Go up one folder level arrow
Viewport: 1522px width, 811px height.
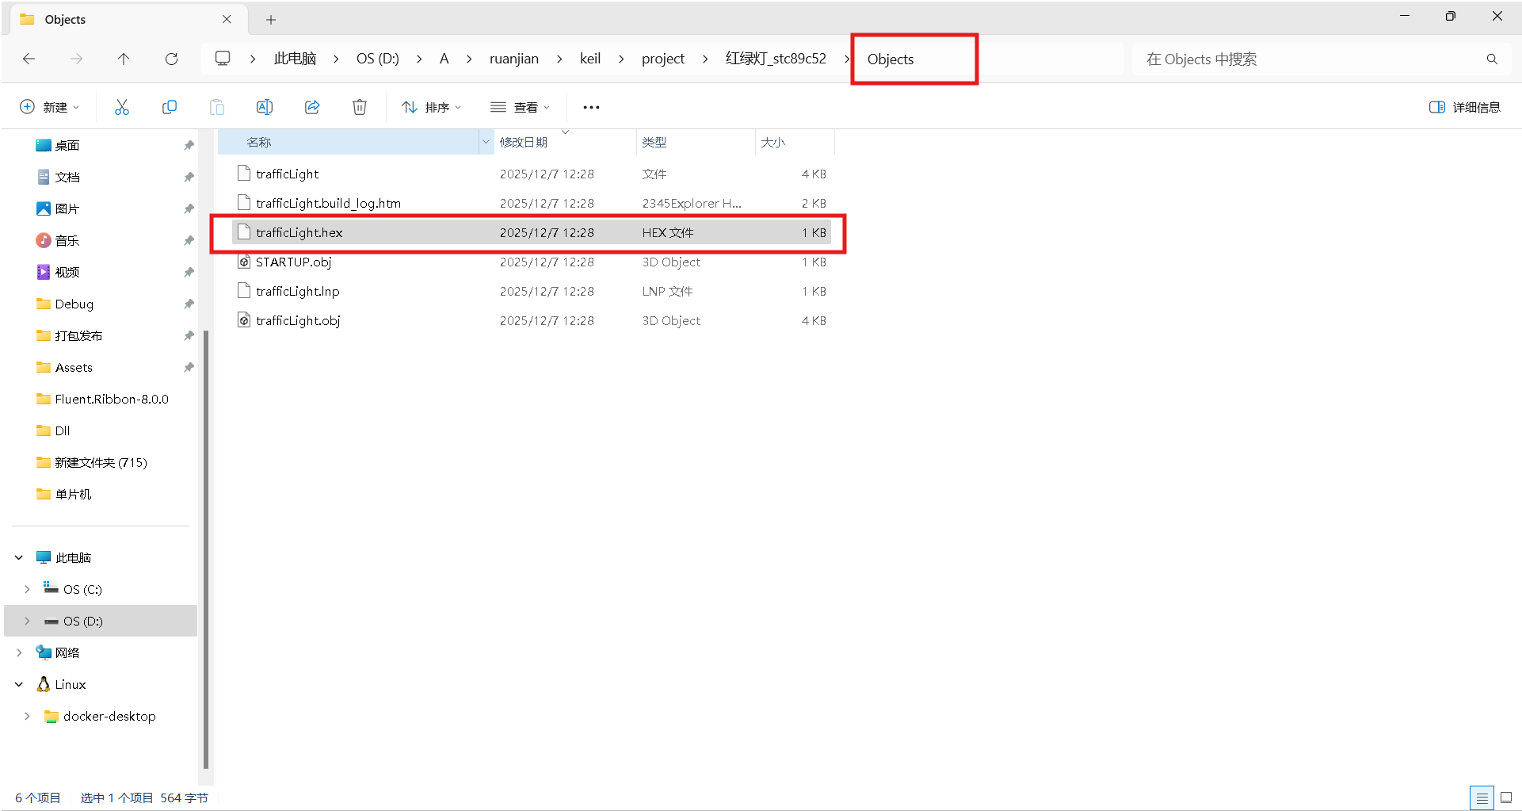coord(124,59)
